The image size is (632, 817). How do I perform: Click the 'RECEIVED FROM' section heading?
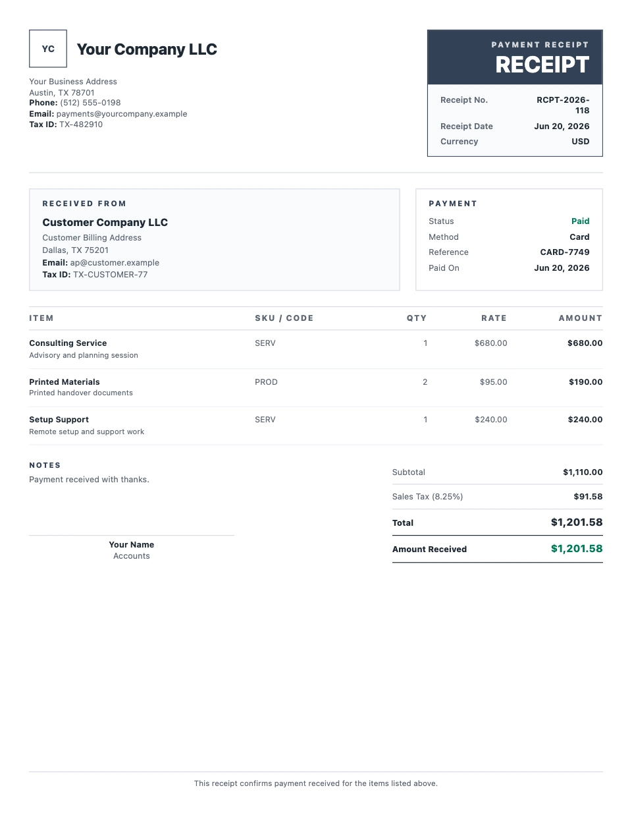tap(84, 204)
